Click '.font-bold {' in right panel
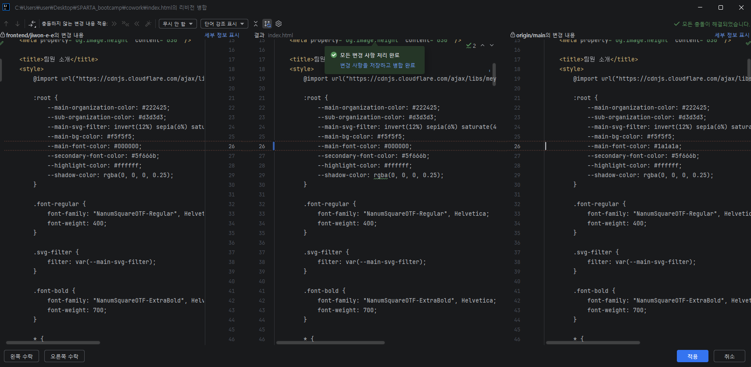Screen dimensions: 751x367 [594, 291]
